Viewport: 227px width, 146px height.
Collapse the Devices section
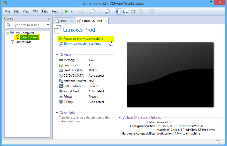57,55
